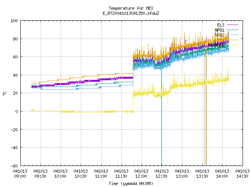Click the "ELS" legend label
The height and width of the screenshot is (187, 250).
221,25
